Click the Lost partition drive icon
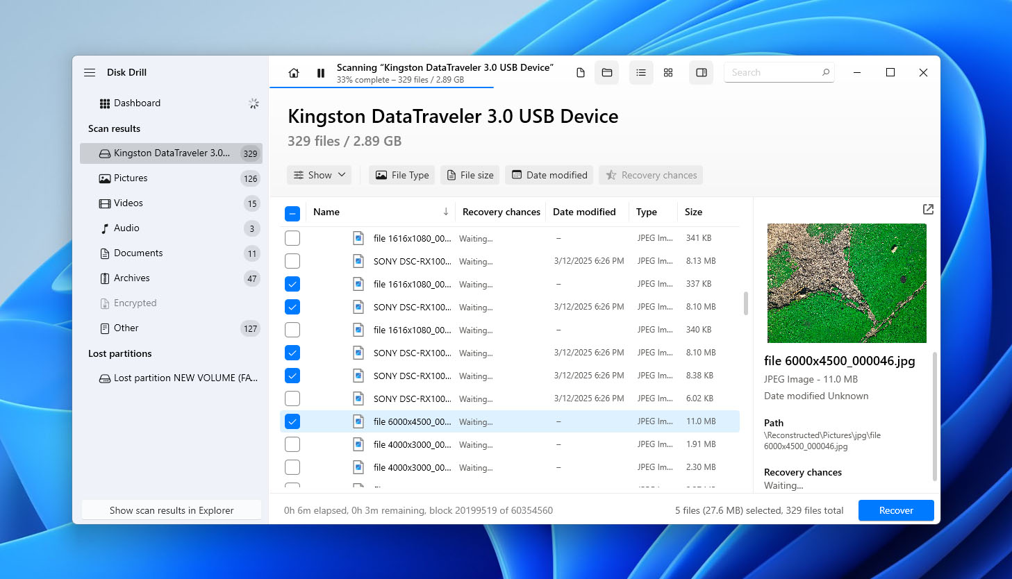Image resolution: width=1012 pixels, height=579 pixels. tap(105, 378)
